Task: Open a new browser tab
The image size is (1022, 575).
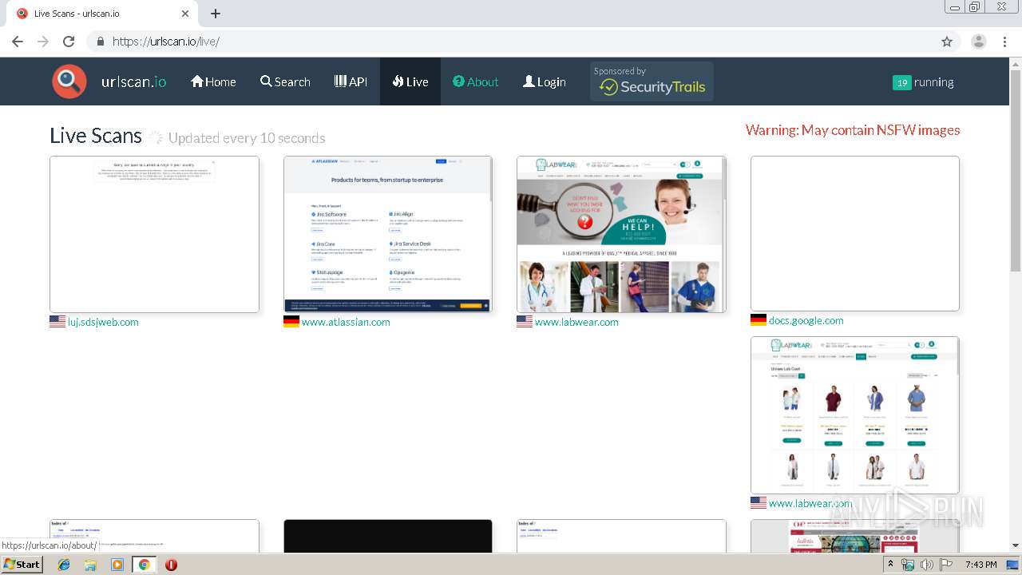Action: 216,14
